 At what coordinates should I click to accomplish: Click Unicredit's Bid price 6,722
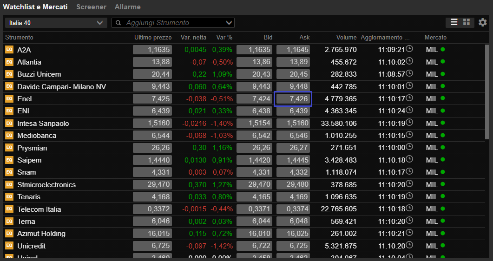pyautogui.click(x=254, y=246)
